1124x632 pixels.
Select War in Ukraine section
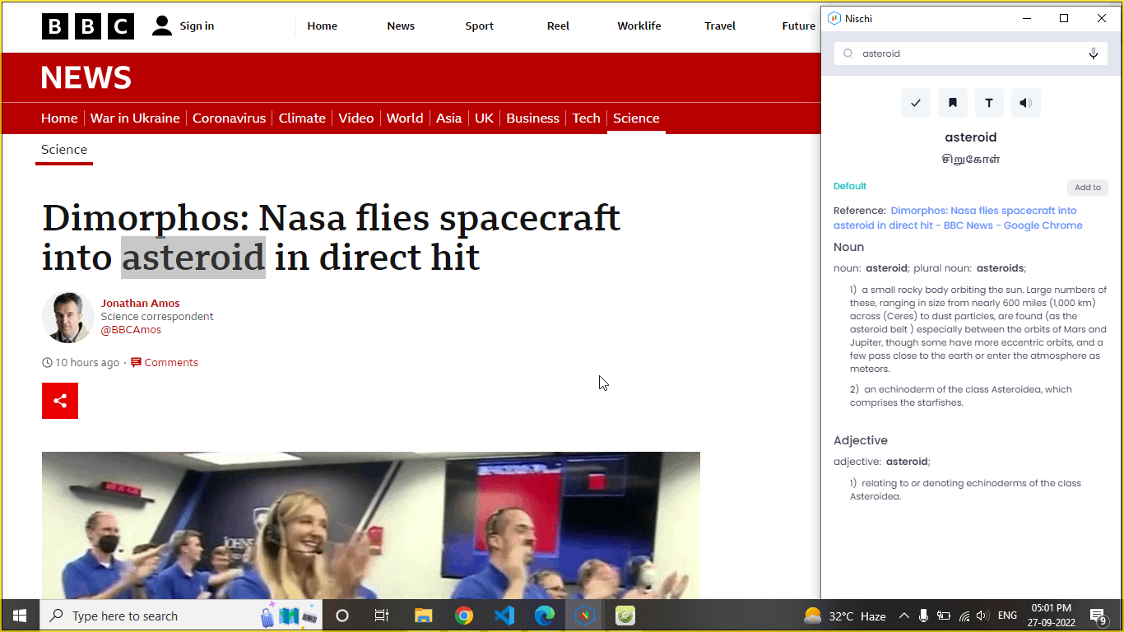135,118
